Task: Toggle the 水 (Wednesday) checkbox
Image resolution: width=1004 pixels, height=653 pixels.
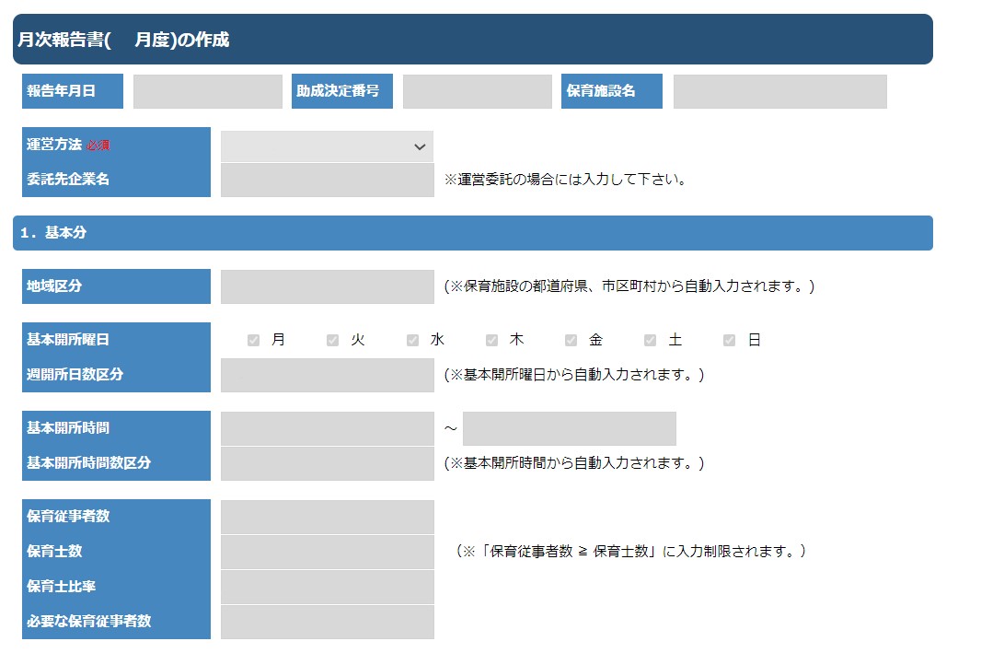Action: pyautogui.click(x=413, y=341)
